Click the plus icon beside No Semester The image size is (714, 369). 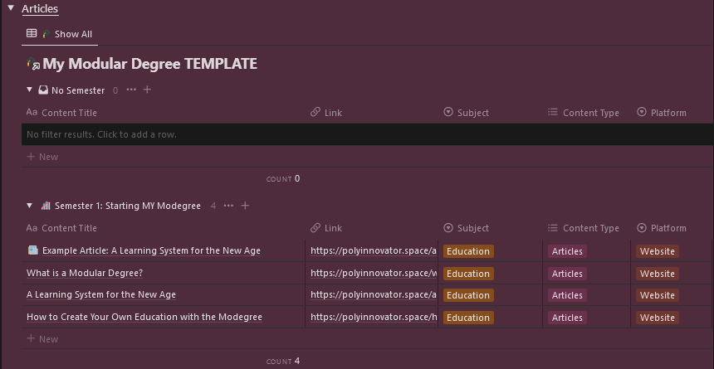148,90
